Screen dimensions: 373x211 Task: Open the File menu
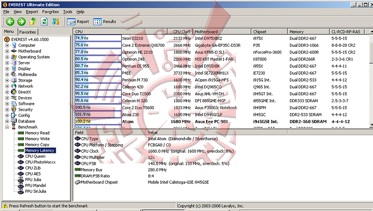point(7,12)
